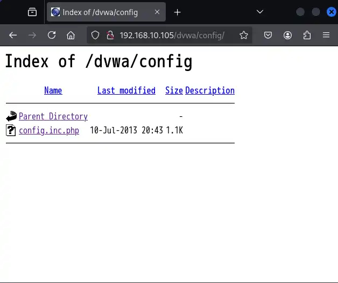Click the unknown-file icon beside config.inc.php

pyautogui.click(x=11, y=130)
